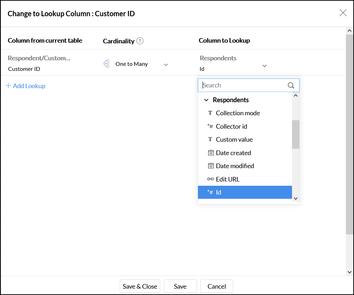Open the Column to Lookup dropdown arrow
Screen dimensions: 354x295
(265, 66)
